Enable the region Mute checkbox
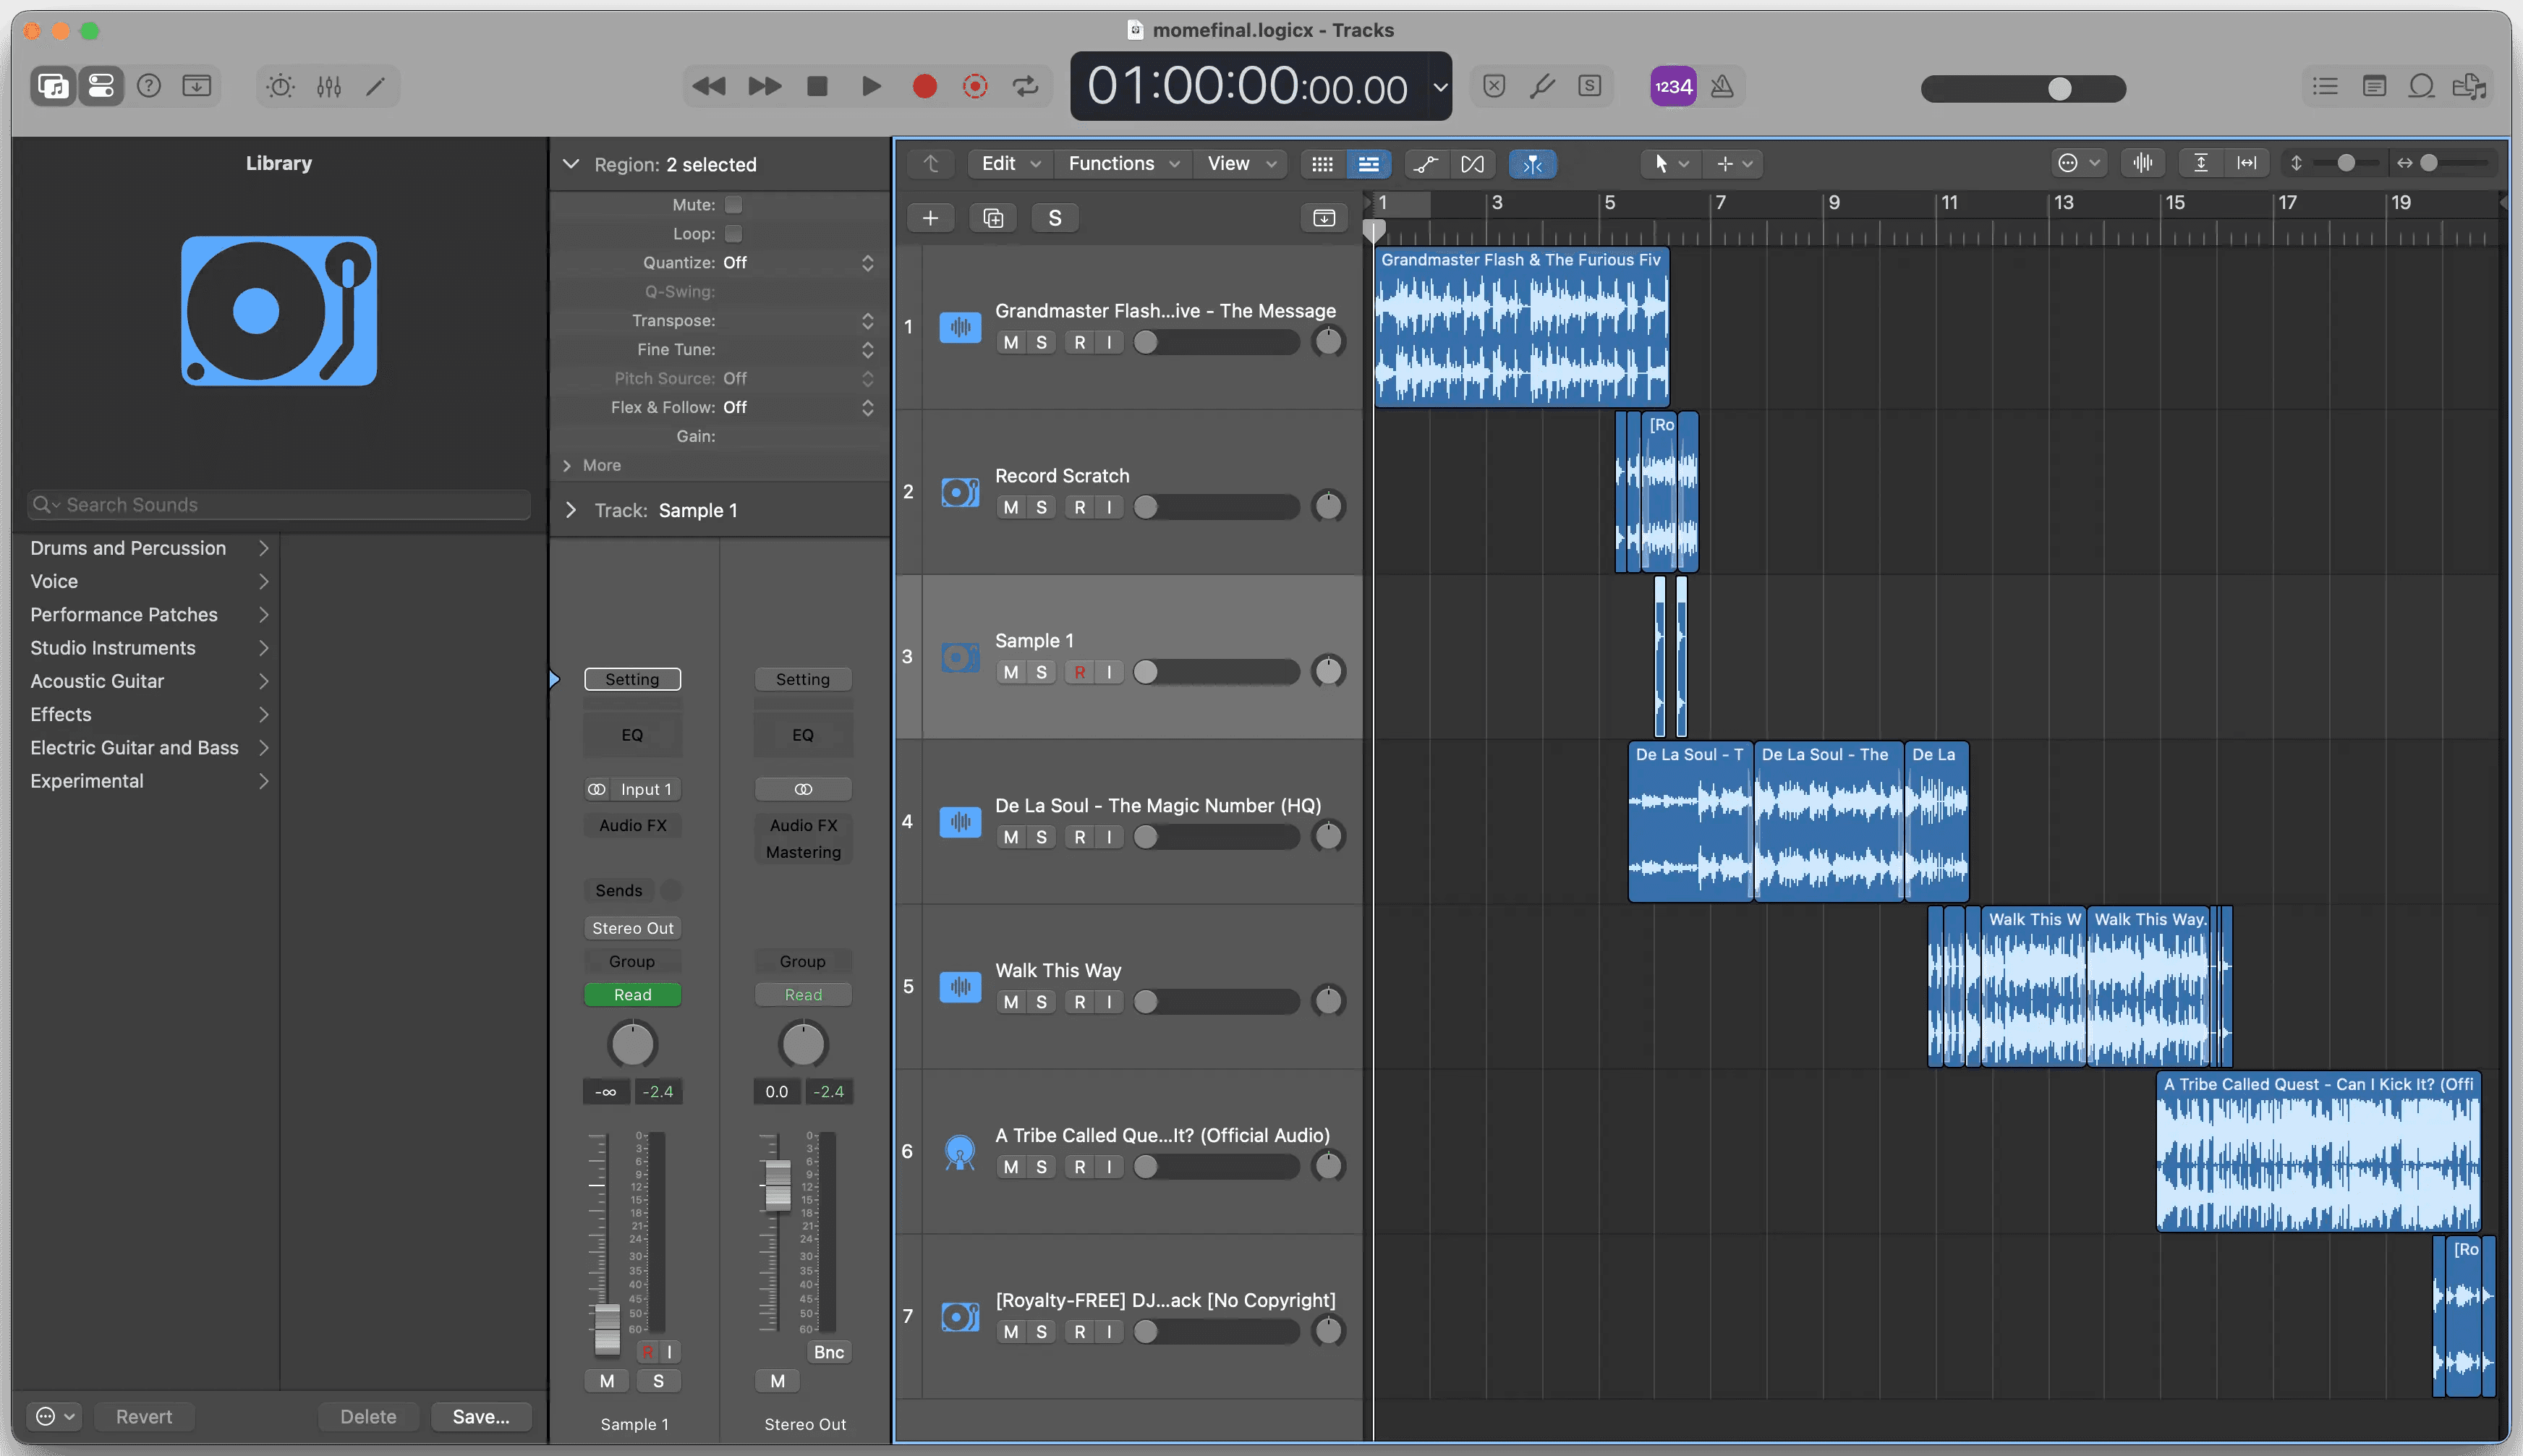Screen dimensions: 2523x1456 [x=733, y=205]
